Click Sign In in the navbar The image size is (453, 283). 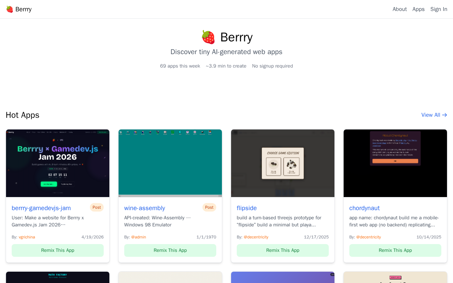tap(439, 9)
